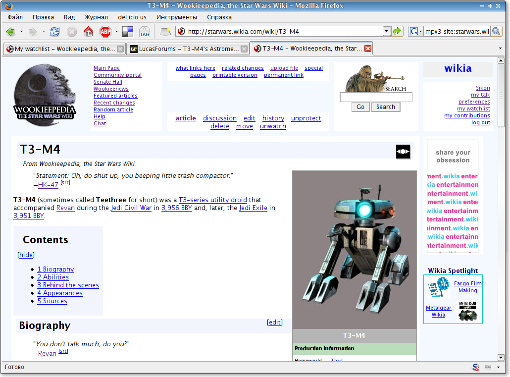Reload the page with the refresh icon
This screenshot has height=377, width=510.
(x=54, y=32)
